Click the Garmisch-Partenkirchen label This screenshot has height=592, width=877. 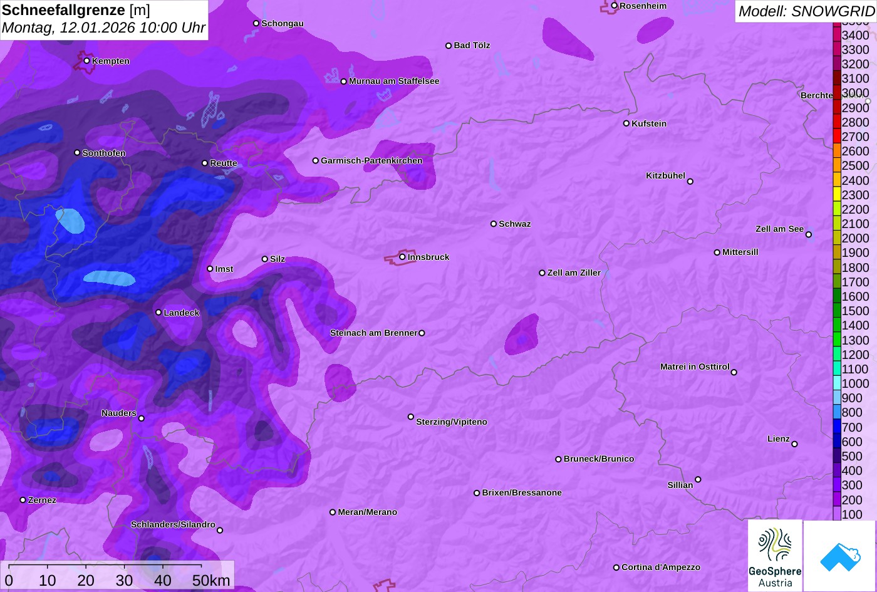point(371,160)
